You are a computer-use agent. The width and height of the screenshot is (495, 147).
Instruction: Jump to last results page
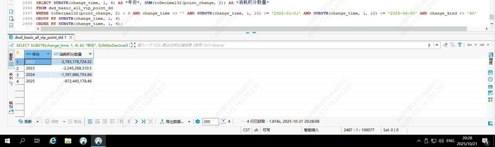pos(143,121)
